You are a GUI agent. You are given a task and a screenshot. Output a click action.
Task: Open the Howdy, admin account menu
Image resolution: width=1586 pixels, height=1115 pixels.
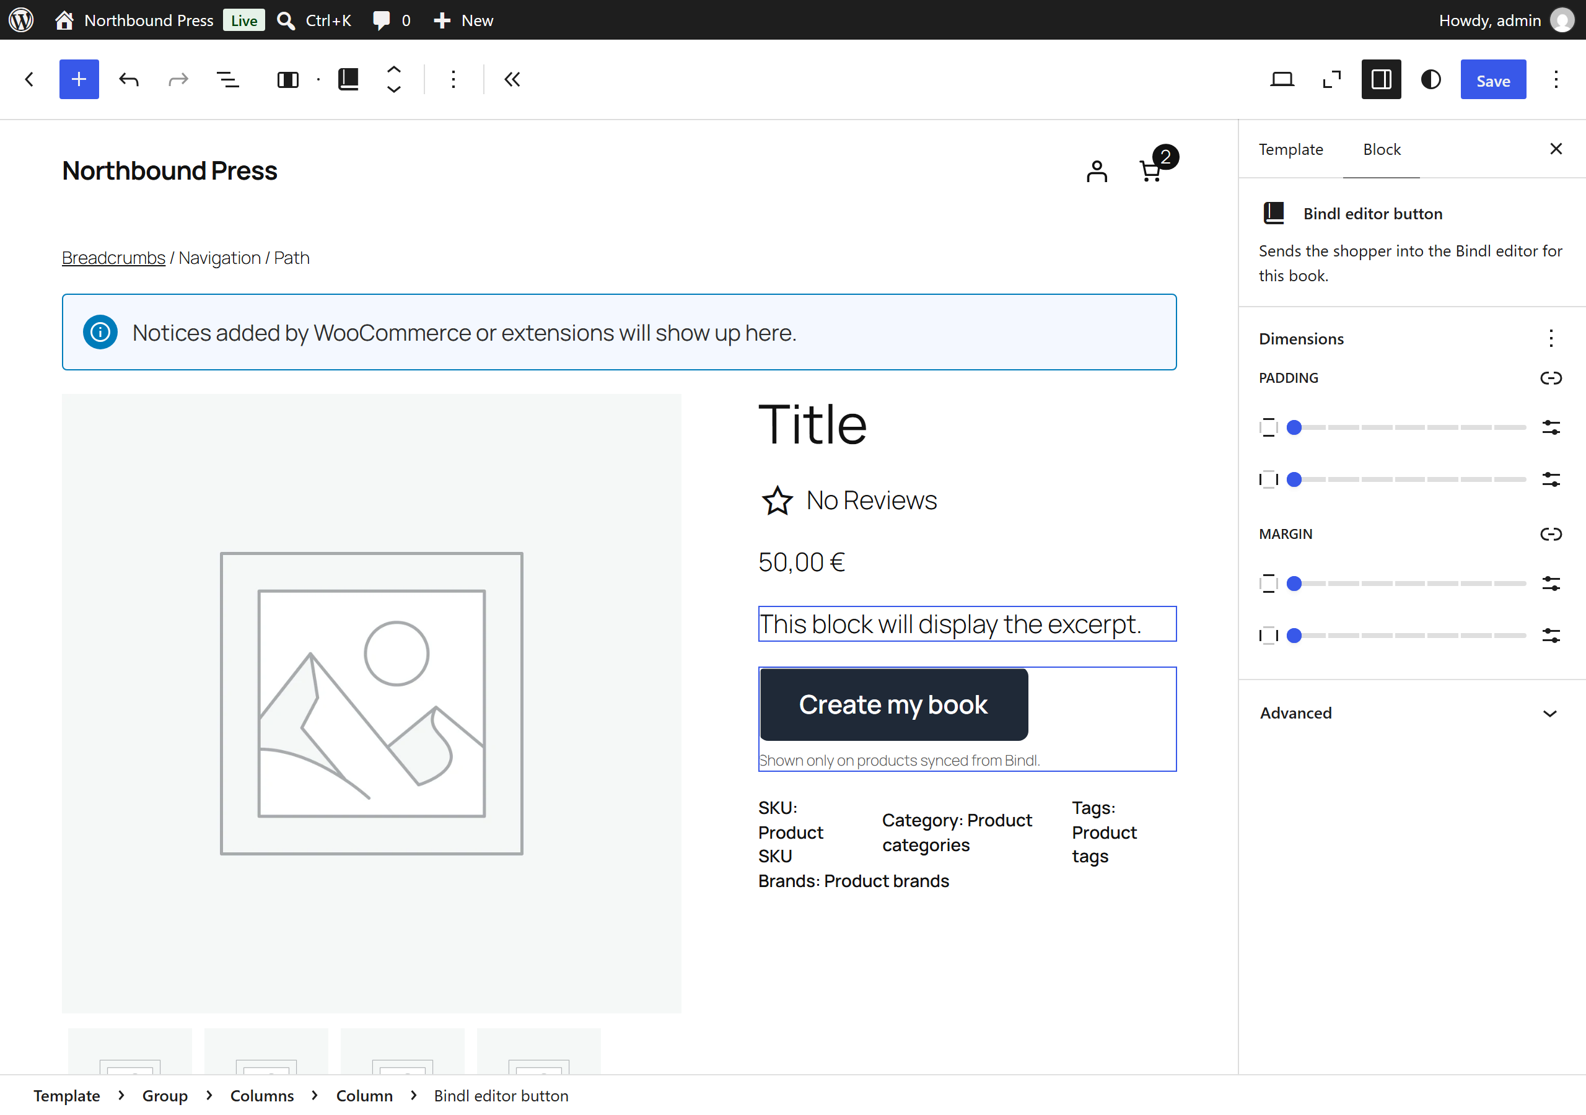coord(1505,20)
